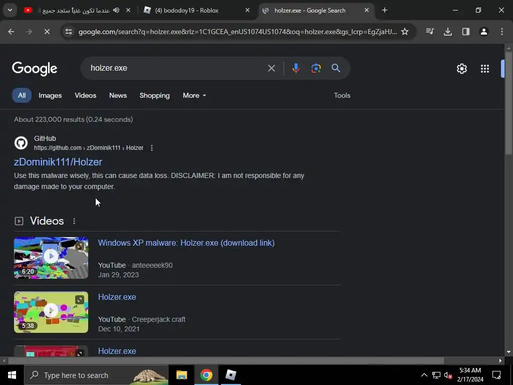Close the bododoy19 Roblox tab

point(247,10)
